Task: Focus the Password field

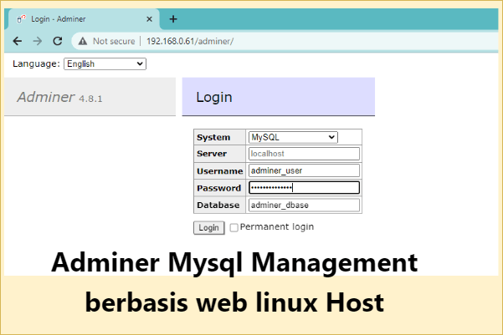Action: (304, 188)
